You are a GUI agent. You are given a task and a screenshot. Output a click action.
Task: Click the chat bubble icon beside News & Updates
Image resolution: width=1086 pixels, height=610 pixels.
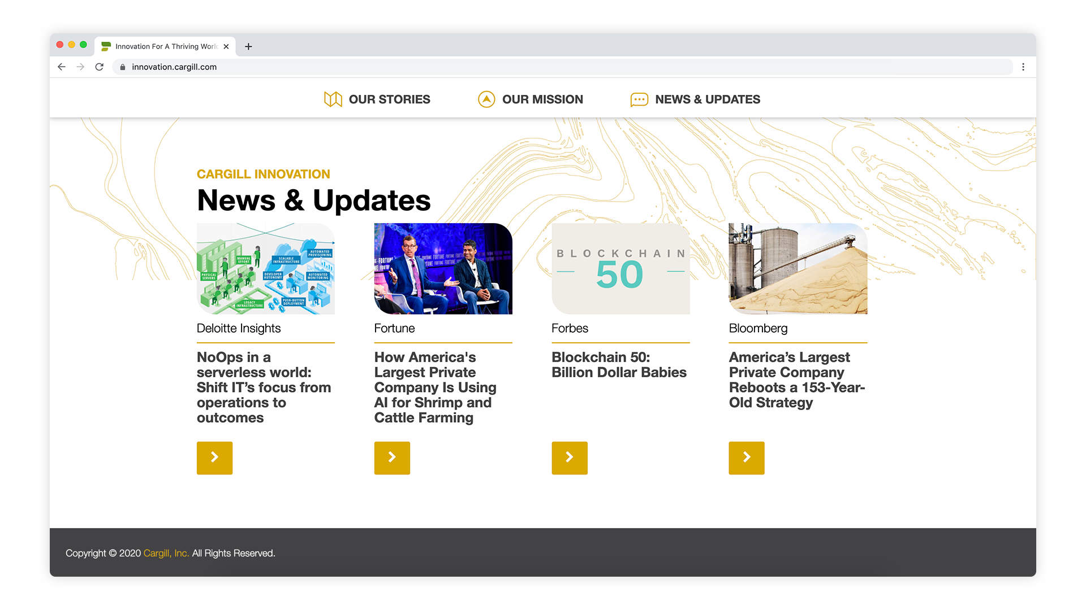[x=639, y=100]
